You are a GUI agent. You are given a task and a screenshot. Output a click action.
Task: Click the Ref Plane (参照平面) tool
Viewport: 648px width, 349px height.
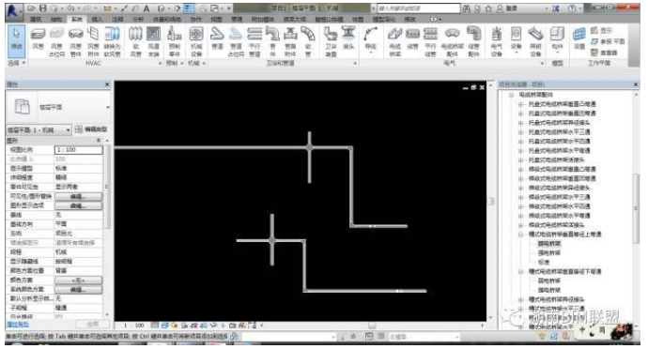click(x=608, y=41)
